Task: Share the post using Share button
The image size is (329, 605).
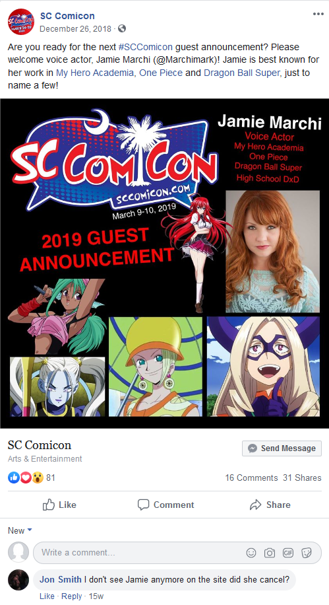Action: (x=270, y=505)
